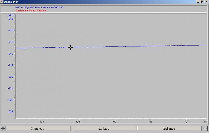Click the -216 y-axis label
Screen dimensions: 209x133
click(x=10, y=30)
